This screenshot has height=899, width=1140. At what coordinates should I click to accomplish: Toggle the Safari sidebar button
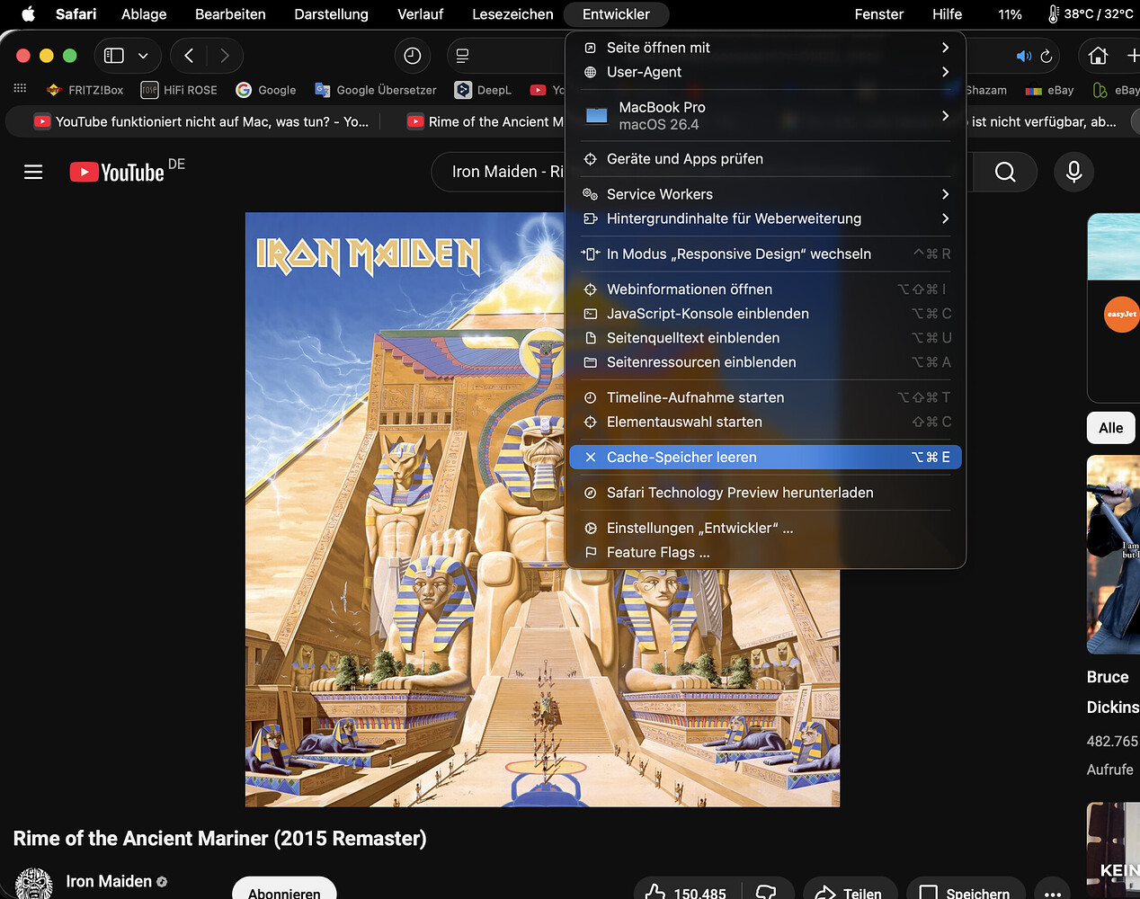click(x=114, y=56)
